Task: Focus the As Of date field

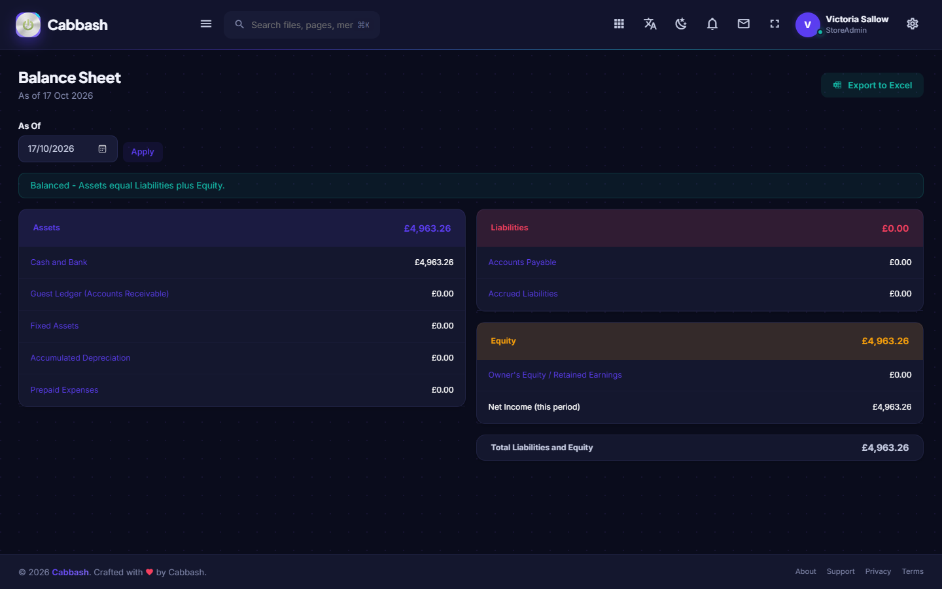Action: click(x=68, y=149)
